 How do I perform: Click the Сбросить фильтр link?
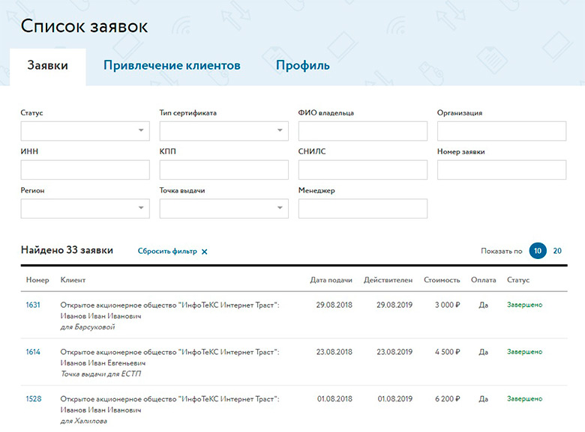pos(167,252)
